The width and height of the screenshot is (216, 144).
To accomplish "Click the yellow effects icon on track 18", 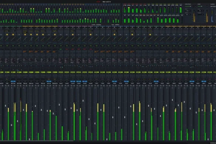I will pyautogui.click(x=90, y=35).
